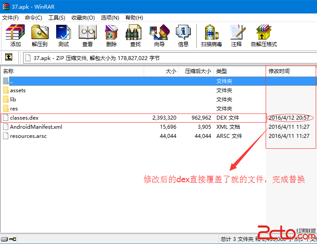This screenshot has height=244, width=317.
Task: Click the Test (测试) toolbar icon
Action: (x=64, y=32)
